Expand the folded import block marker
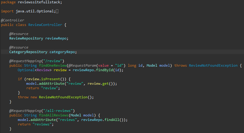The width and height of the screenshot is (244, 133). [x=57, y=11]
